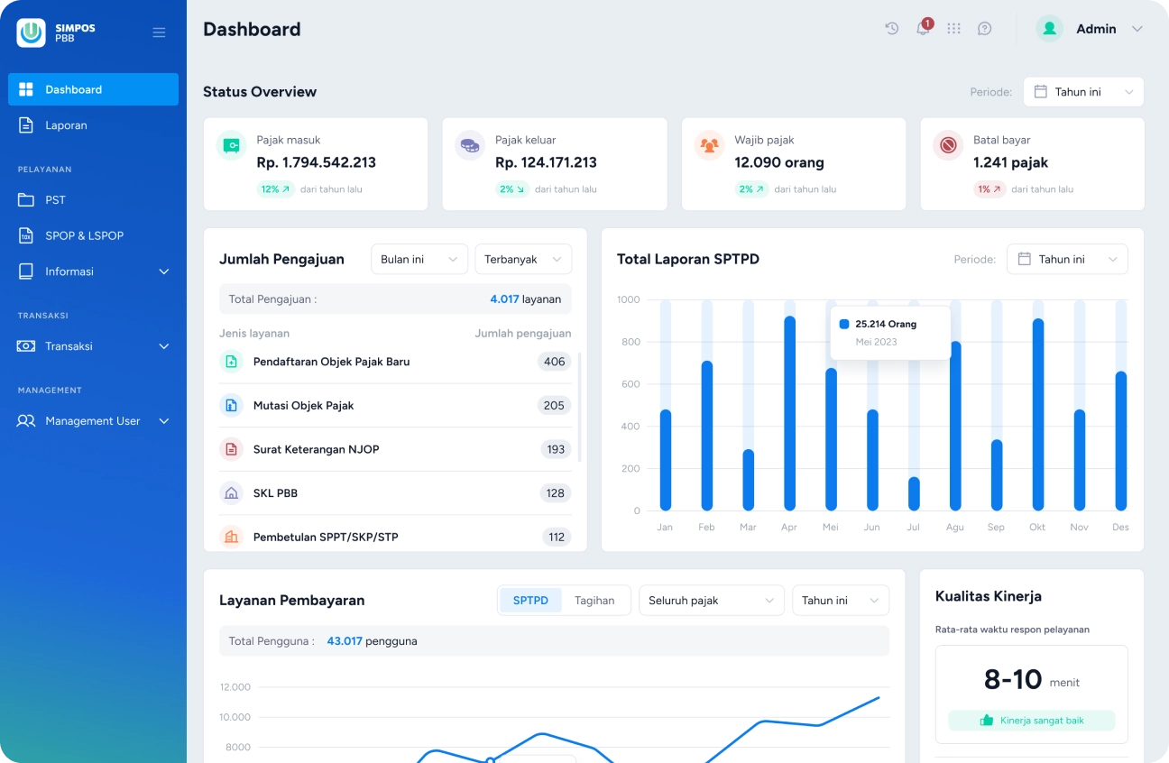
Task: Click the Surat Keterangan NJOP label
Action: pyautogui.click(x=316, y=449)
